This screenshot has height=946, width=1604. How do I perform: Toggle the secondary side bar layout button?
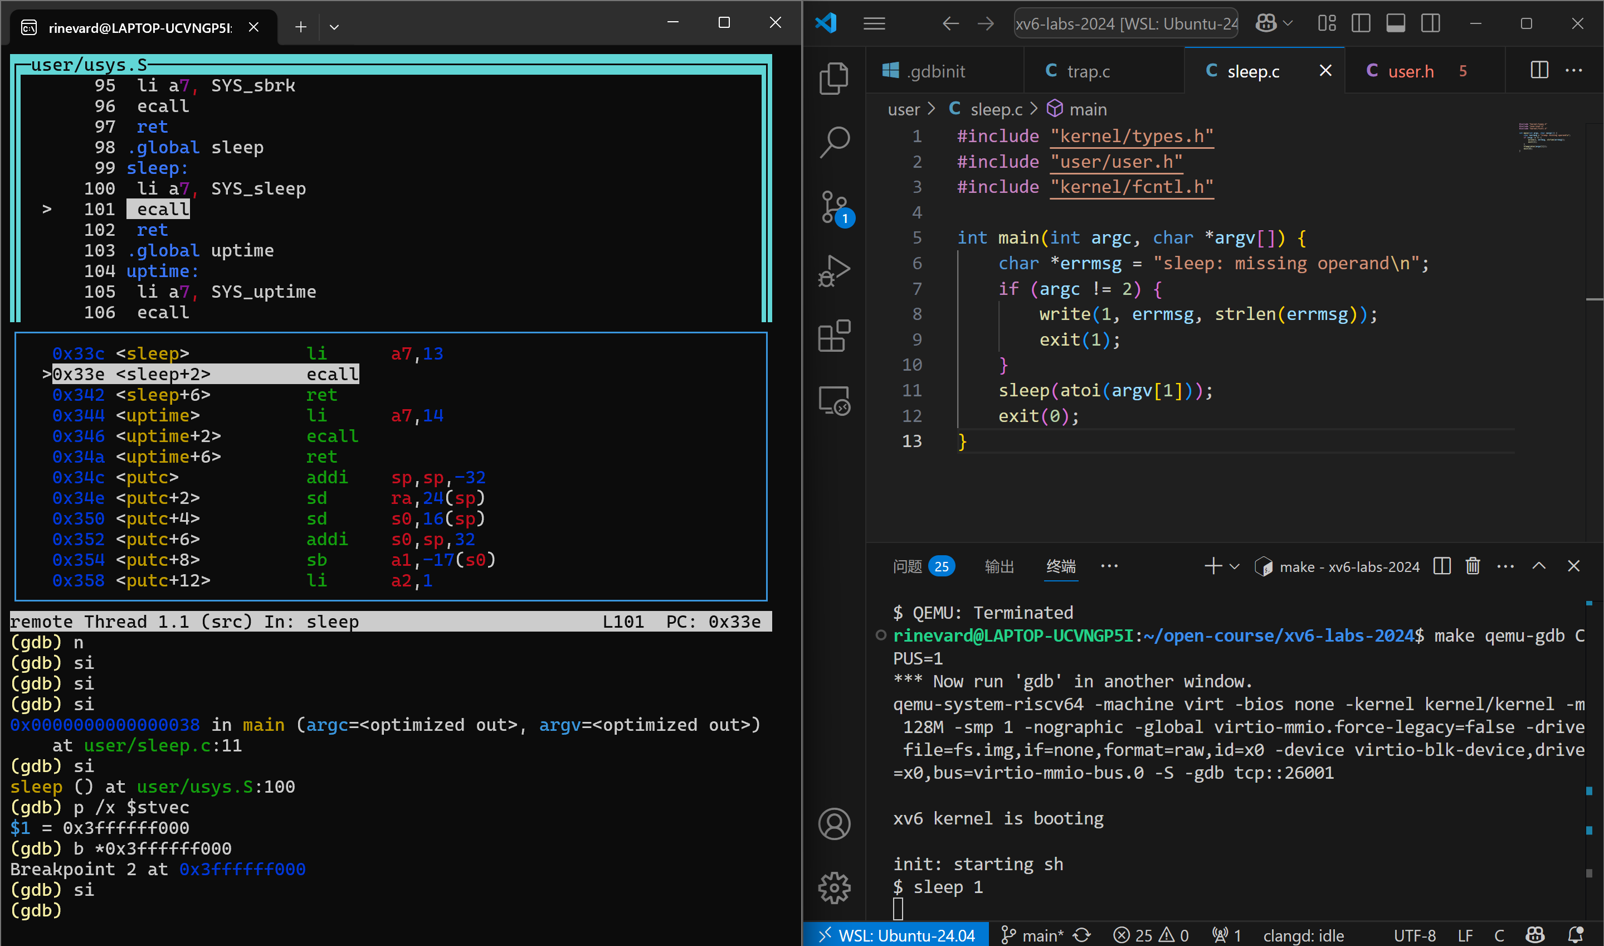pyautogui.click(x=1430, y=23)
